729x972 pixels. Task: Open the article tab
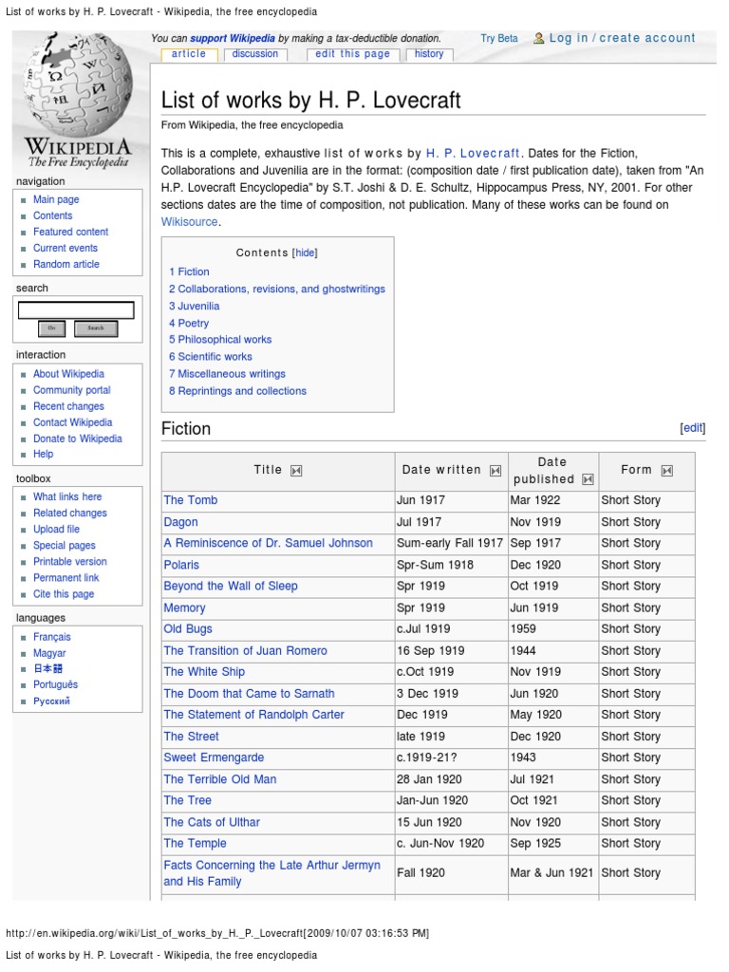tap(189, 54)
